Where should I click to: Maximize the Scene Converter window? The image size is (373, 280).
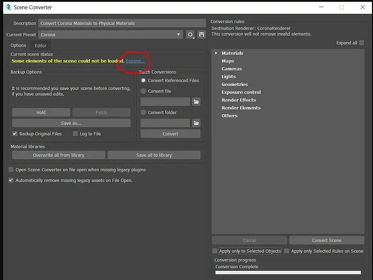click(342, 7)
